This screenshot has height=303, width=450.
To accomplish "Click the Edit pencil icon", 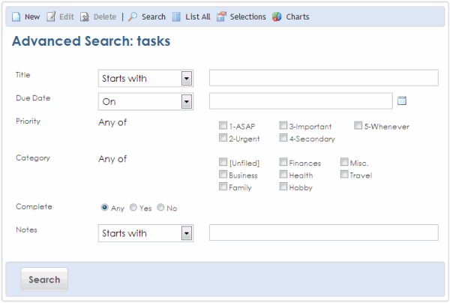I will 51,16.
